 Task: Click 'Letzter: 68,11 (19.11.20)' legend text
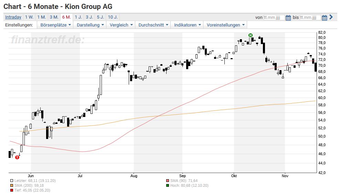[x=35, y=181]
